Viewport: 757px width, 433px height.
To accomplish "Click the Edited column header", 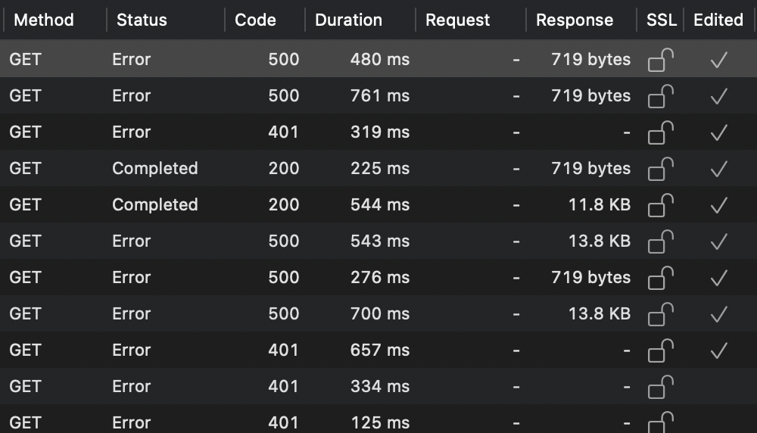I will pos(718,20).
